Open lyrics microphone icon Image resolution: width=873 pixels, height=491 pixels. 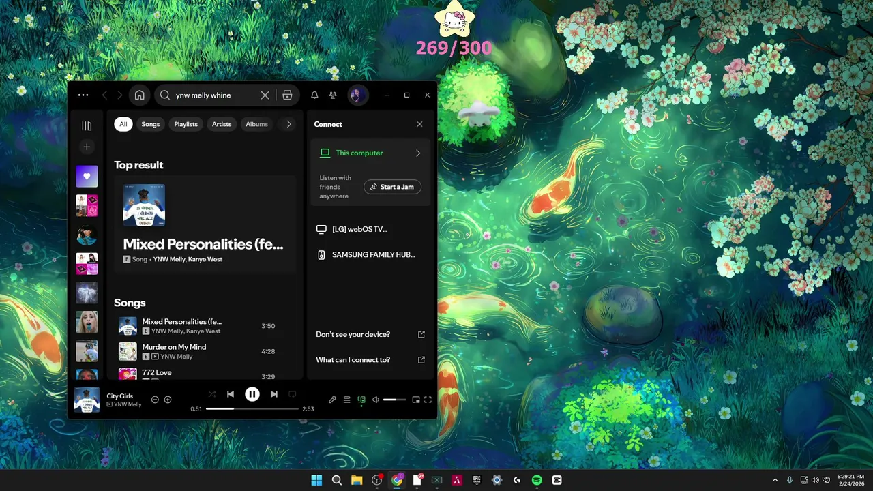pyautogui.click(x=332, y=400)
